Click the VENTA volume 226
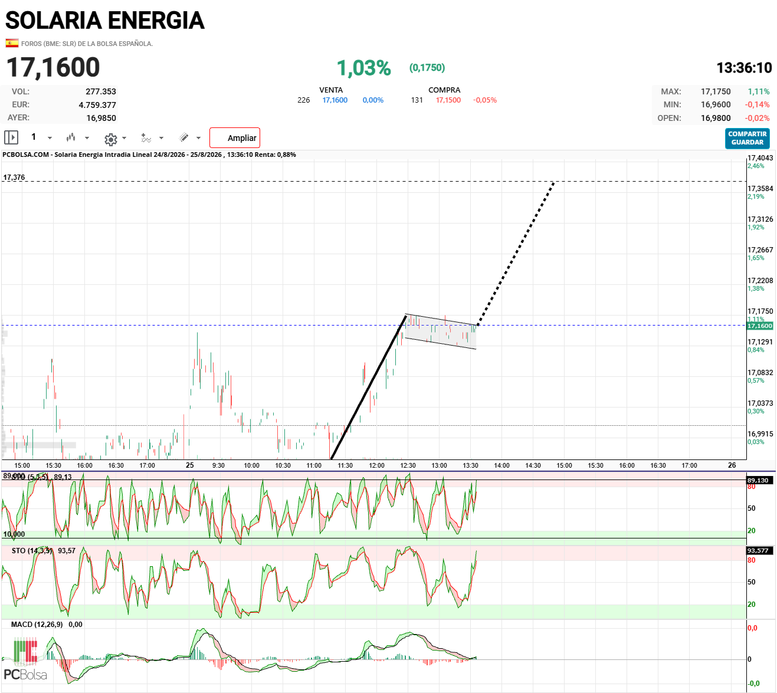Image resolution: width=777 pixels, height=693 pixels. click(304, 100)
